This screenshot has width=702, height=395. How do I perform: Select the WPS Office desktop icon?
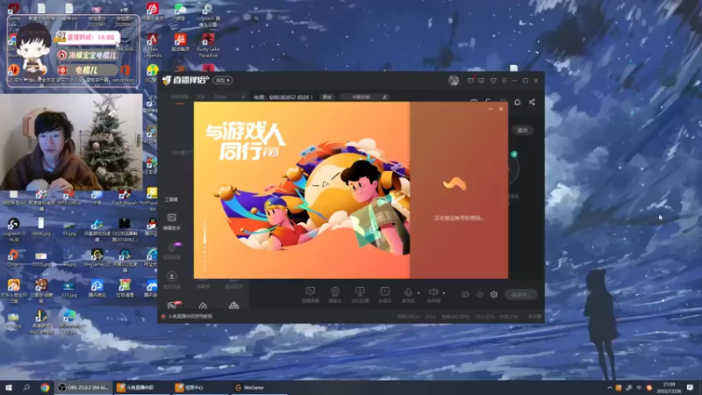[69, 197]
